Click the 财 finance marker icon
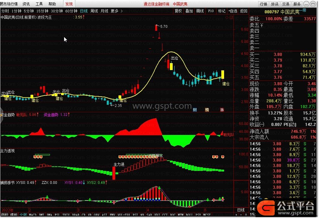The height and width of the screenshot is (218, 319). [195, 110]
